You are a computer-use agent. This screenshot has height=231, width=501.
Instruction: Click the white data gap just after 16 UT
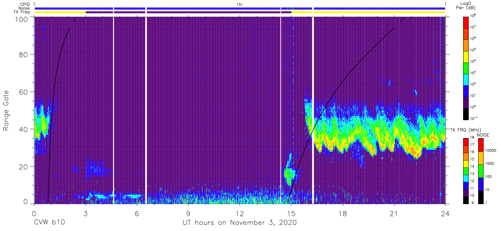point(313,110)
